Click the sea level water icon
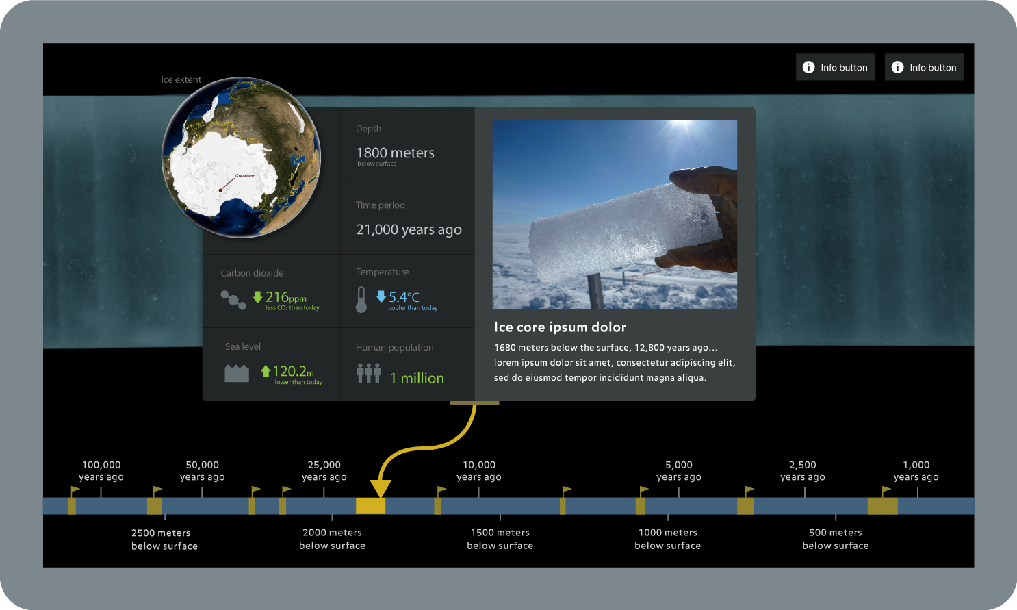The height and width of the screenshot is (610, 1017). pos(237,373)
